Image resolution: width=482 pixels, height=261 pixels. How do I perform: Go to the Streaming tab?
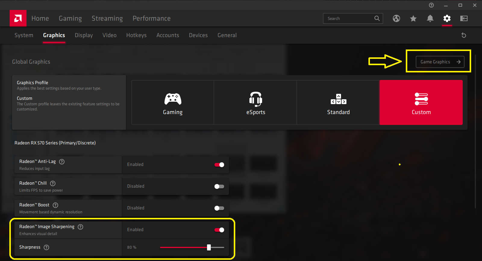[107, 18]
